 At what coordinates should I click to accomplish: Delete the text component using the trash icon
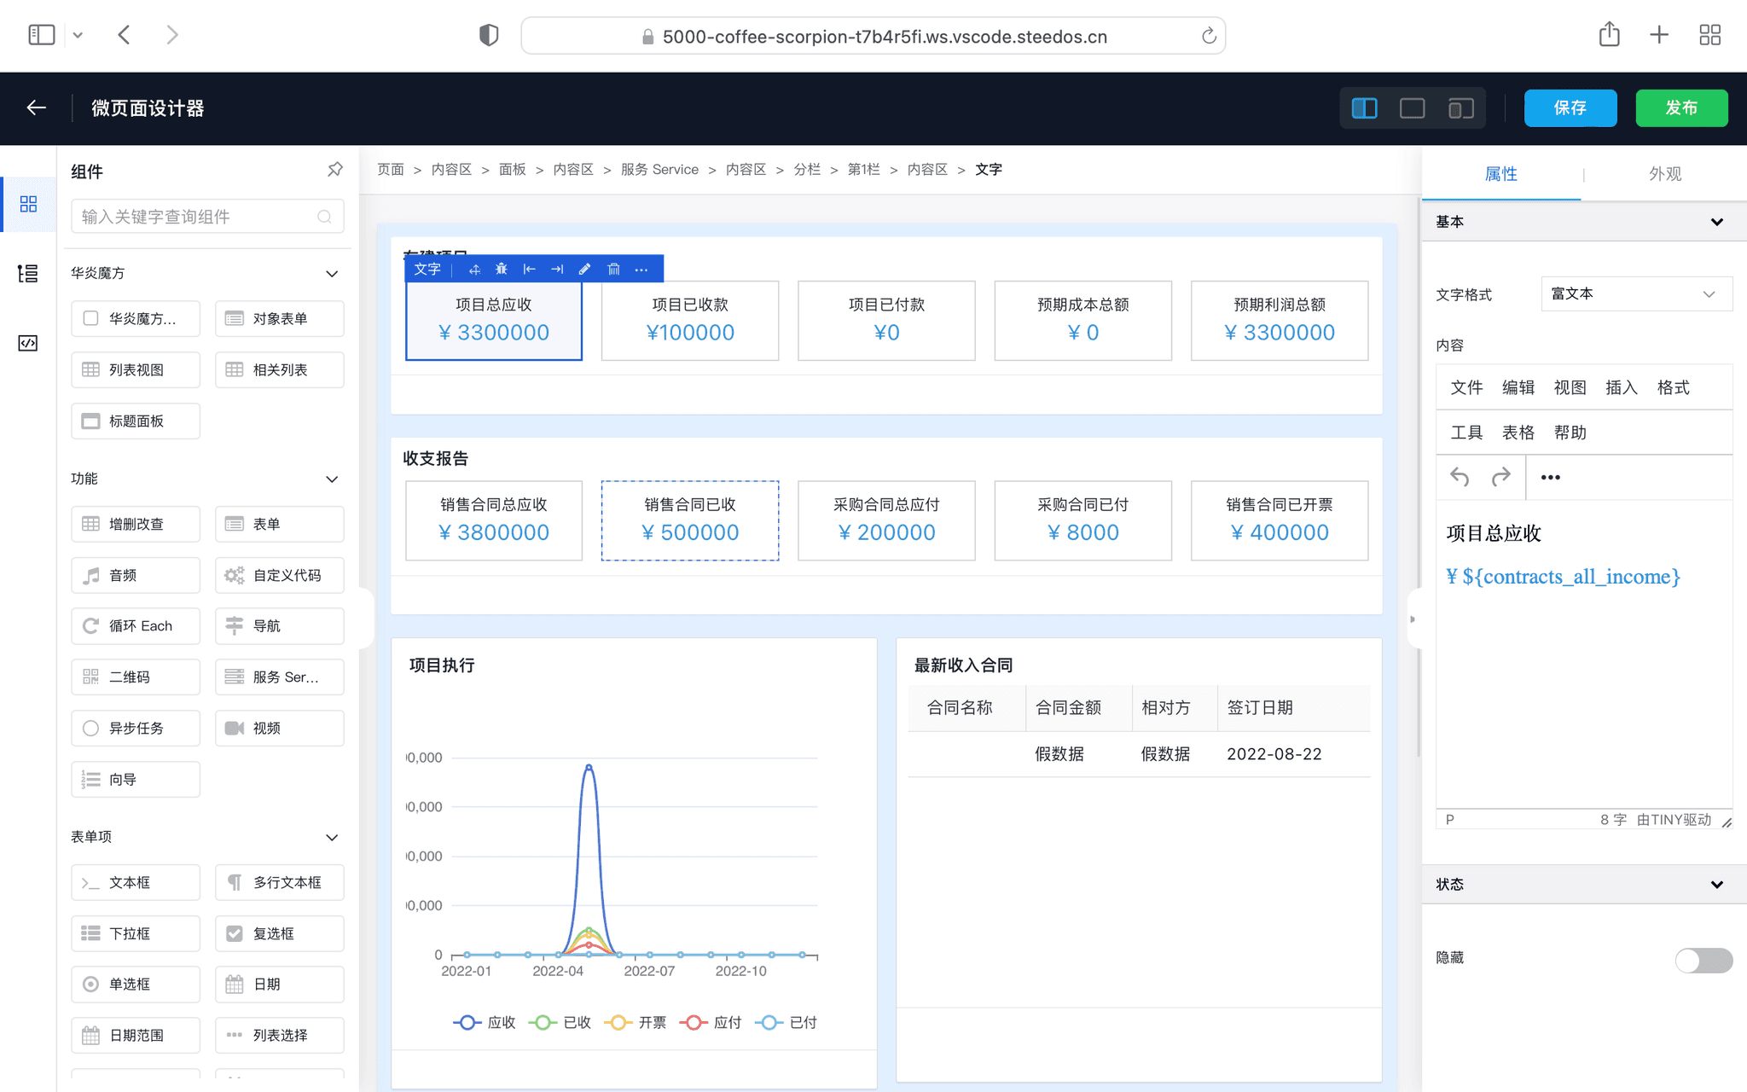[x=614, y=269]
